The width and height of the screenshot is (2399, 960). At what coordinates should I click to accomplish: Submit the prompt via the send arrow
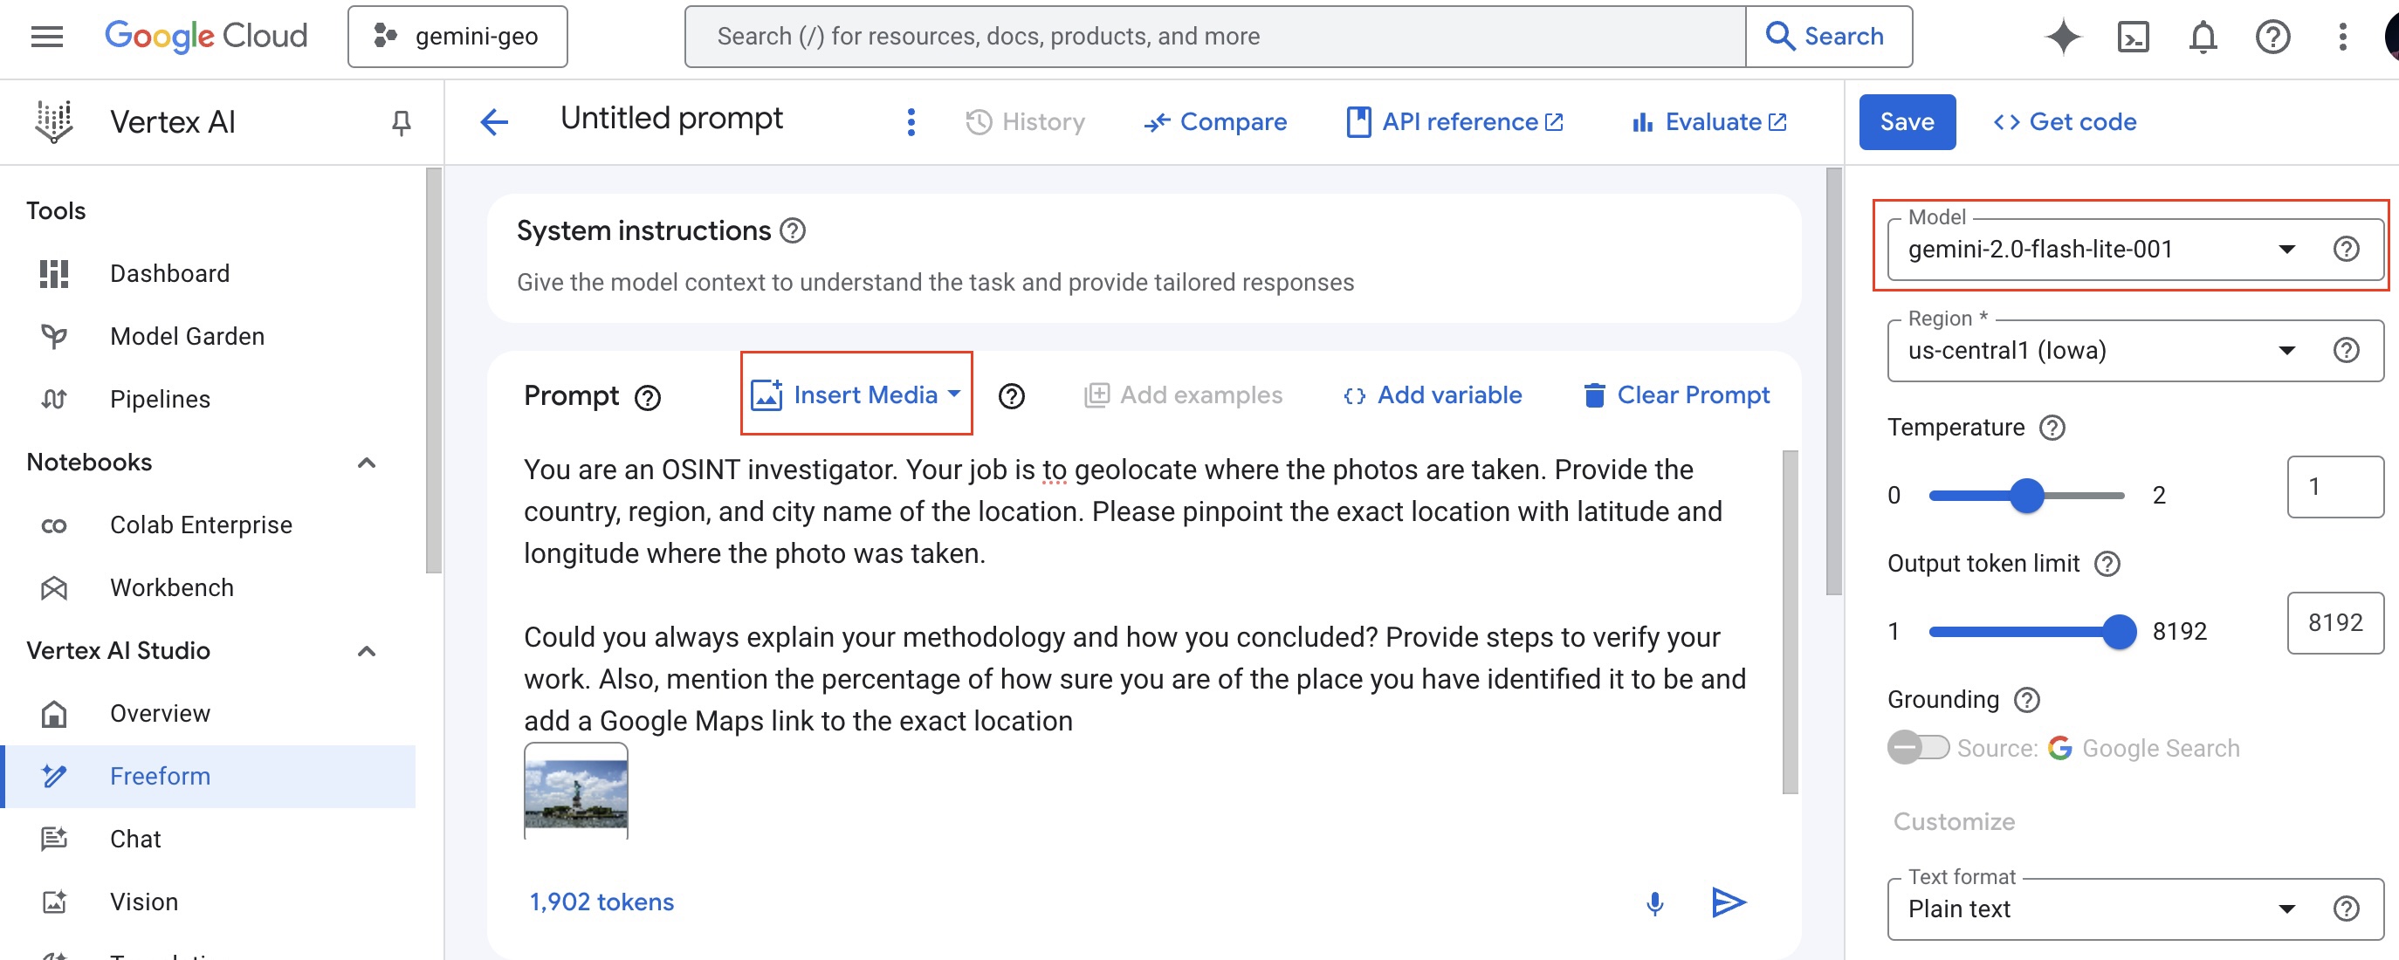[1729, 902]
